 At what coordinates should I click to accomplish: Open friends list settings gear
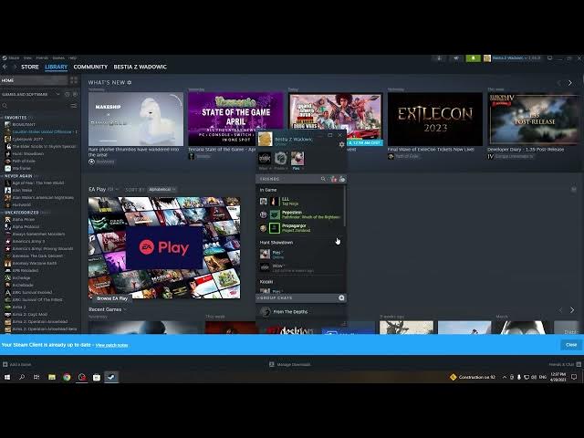pyautogui.click(x=341, y=144)
